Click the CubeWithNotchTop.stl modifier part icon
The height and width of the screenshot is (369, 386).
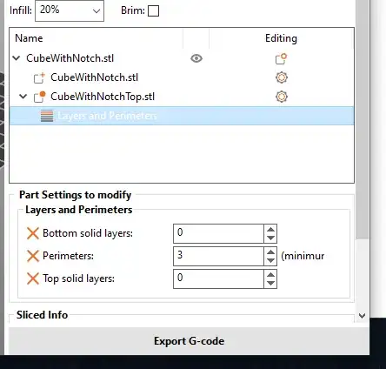coord(40,97)
